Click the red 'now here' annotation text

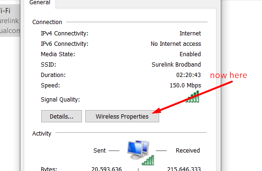tap(228, 75)
